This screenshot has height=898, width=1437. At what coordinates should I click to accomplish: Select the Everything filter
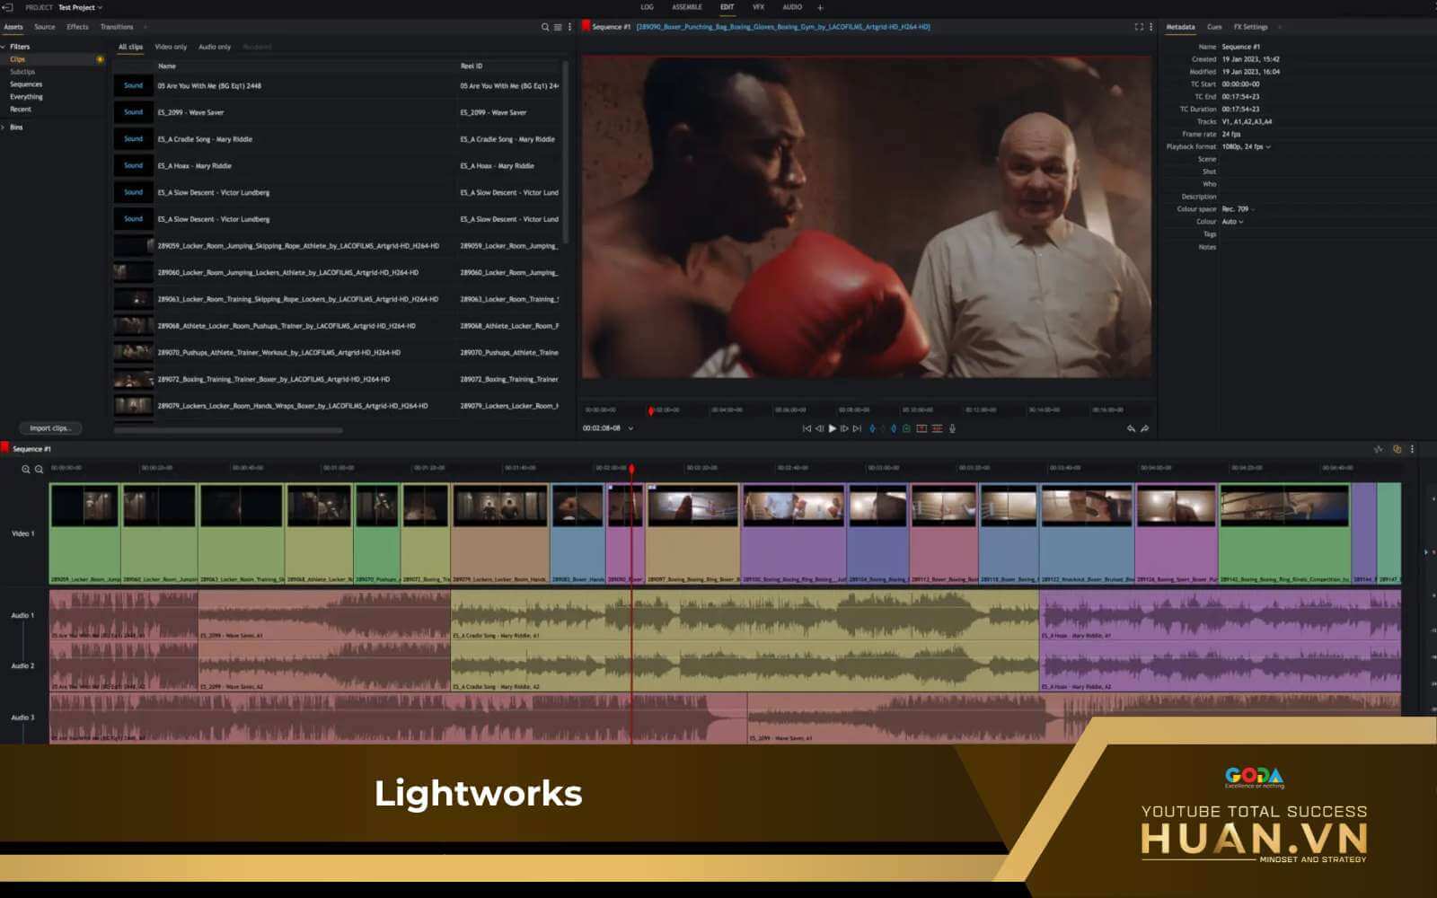[26, 97]
